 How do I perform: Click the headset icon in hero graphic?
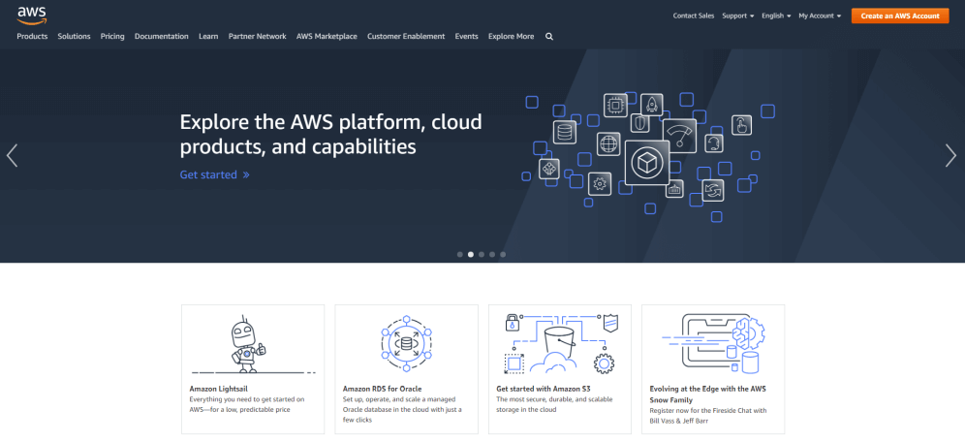714,143
